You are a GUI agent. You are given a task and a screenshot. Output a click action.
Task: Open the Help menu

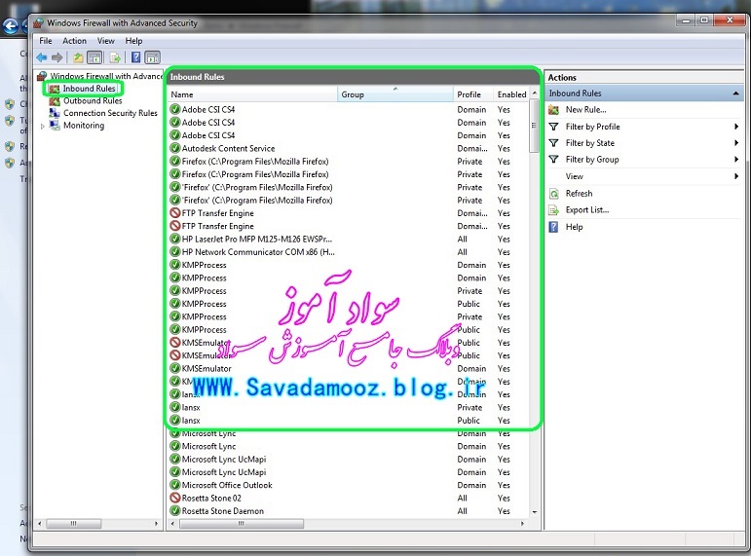pos(133,41)
